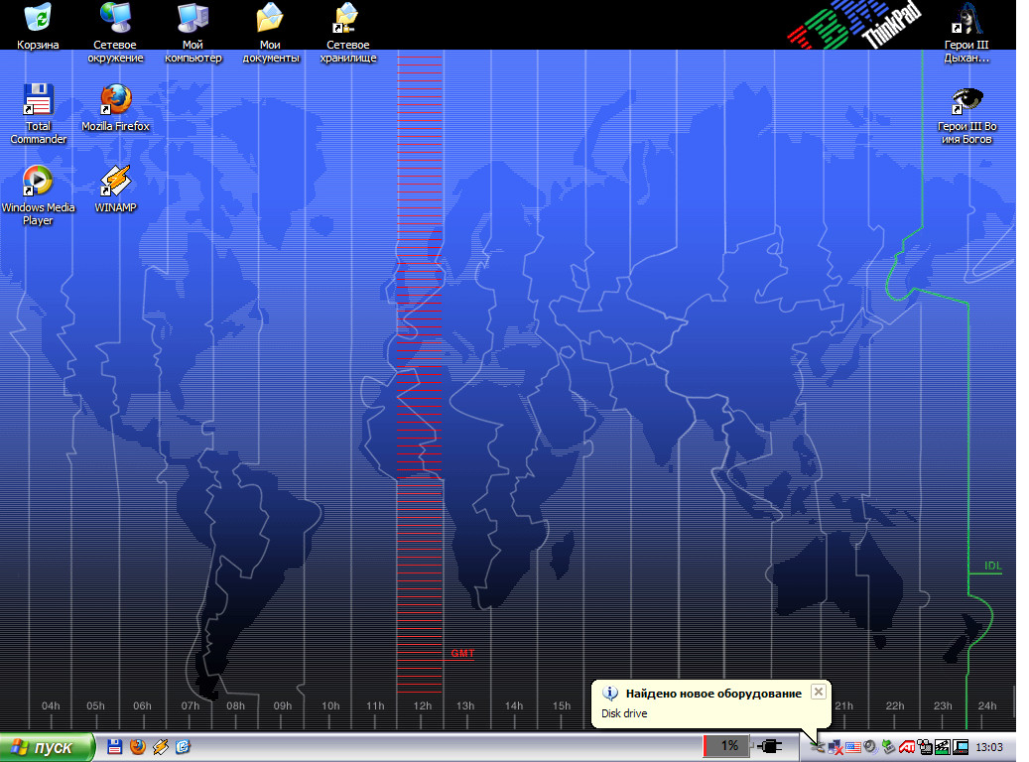The height and width of the screenshot is (762, 1029).
Task: Click the Пуск start button
Action: pyautogui.click(x=48, y=747)
